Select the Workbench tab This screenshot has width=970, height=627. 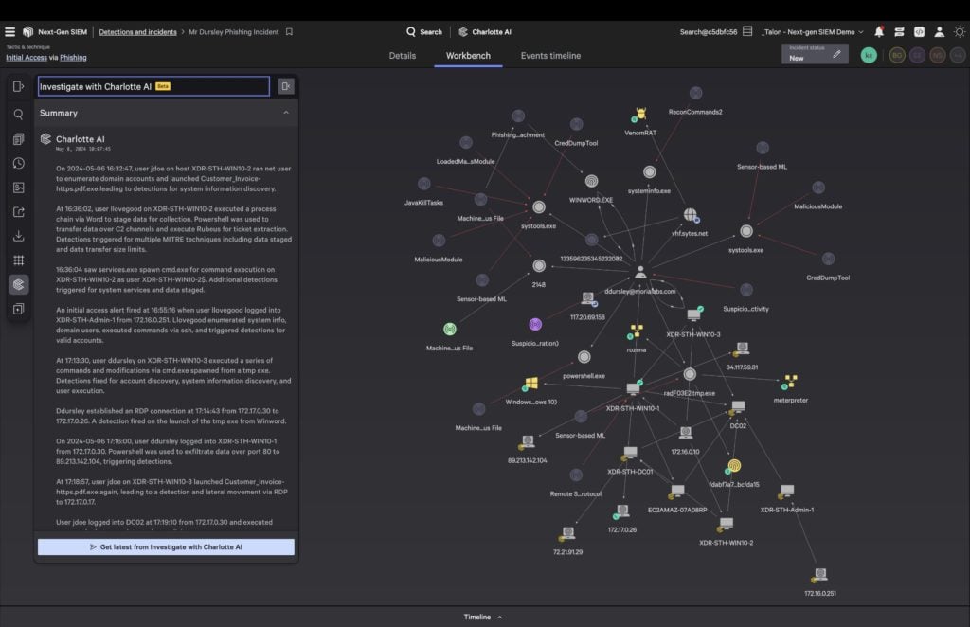(468, 56)
